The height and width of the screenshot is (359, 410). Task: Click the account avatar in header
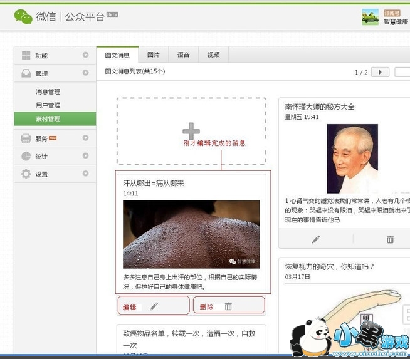(x=370, y=17)
